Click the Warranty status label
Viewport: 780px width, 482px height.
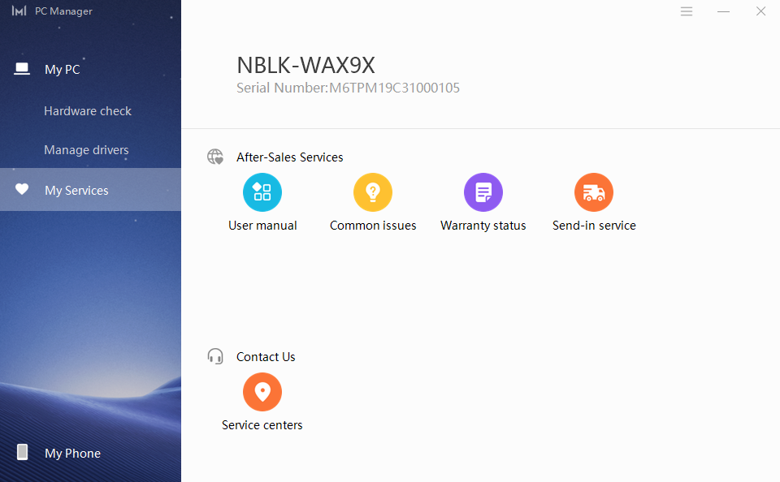[x=483, y=226]
